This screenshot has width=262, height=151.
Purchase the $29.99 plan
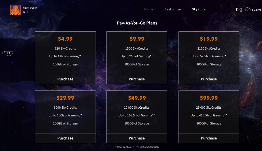[x=65, y=138]
